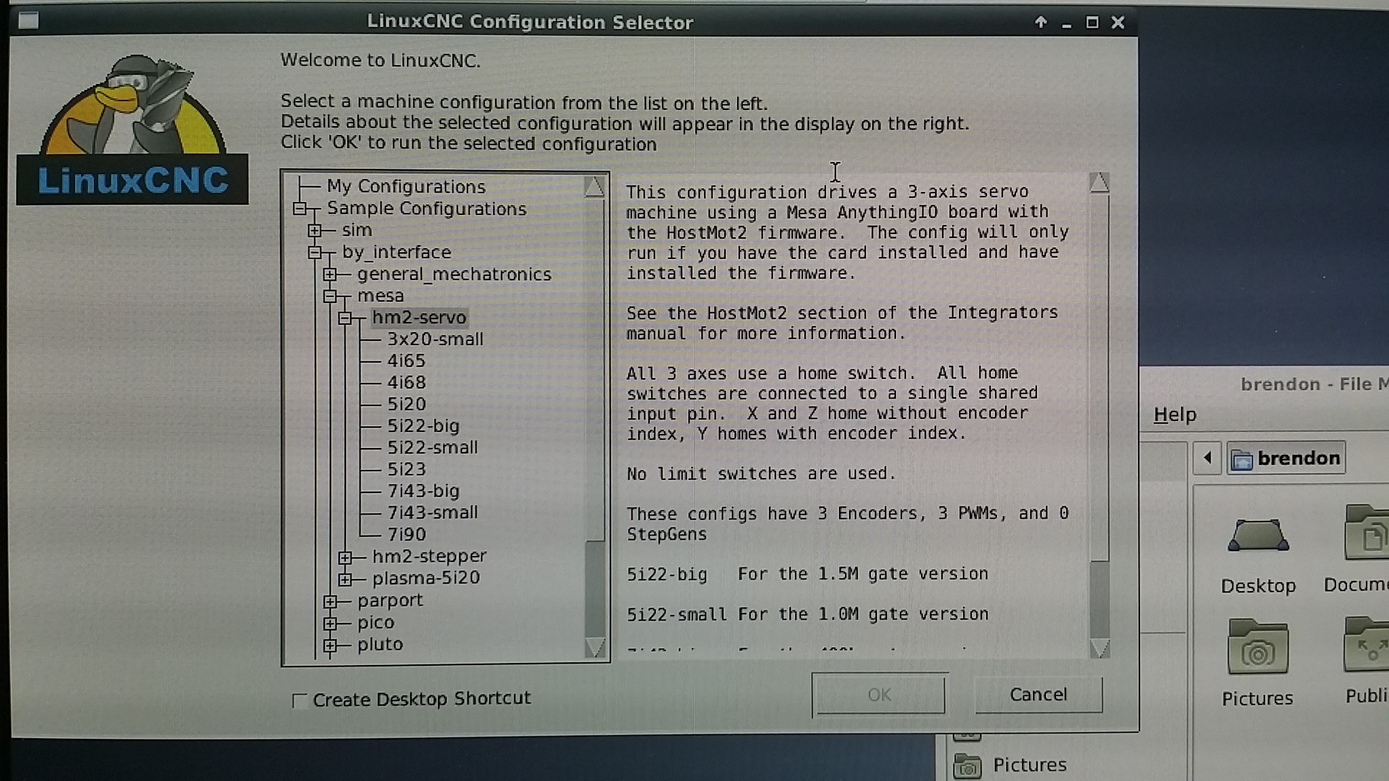Select the plasma-5i20 tree label

[x=426, y=578]
